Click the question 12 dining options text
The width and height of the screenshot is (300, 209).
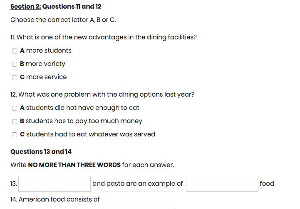[x=102, y=95]
